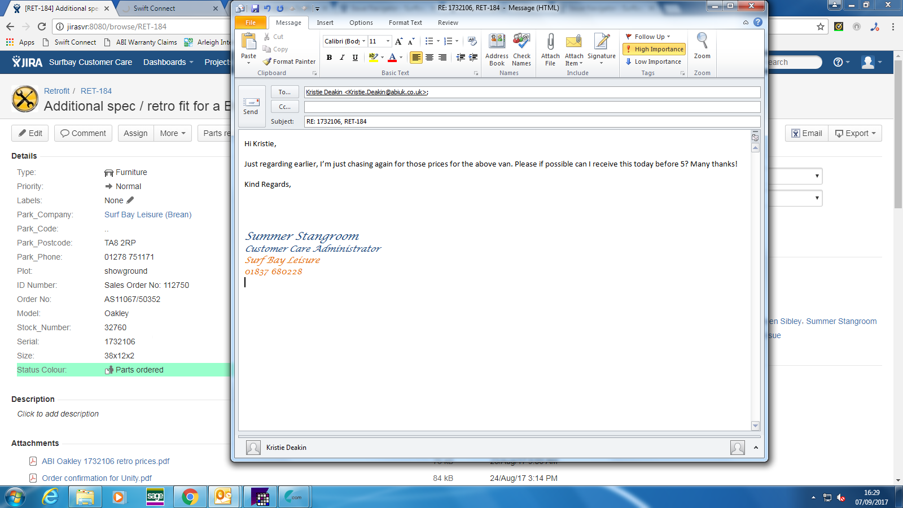Open the Retrofit project link
The width and height of the screenshot is (903, 508).
[56, 91]
